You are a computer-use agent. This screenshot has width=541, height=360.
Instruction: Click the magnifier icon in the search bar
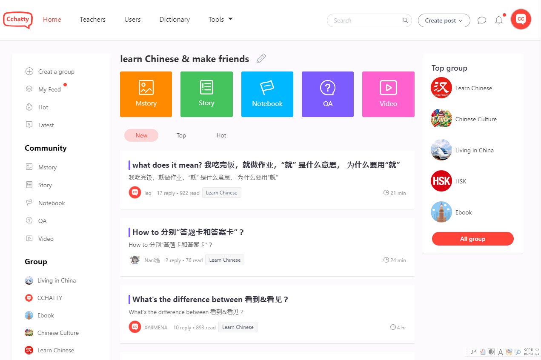(405, 20)
